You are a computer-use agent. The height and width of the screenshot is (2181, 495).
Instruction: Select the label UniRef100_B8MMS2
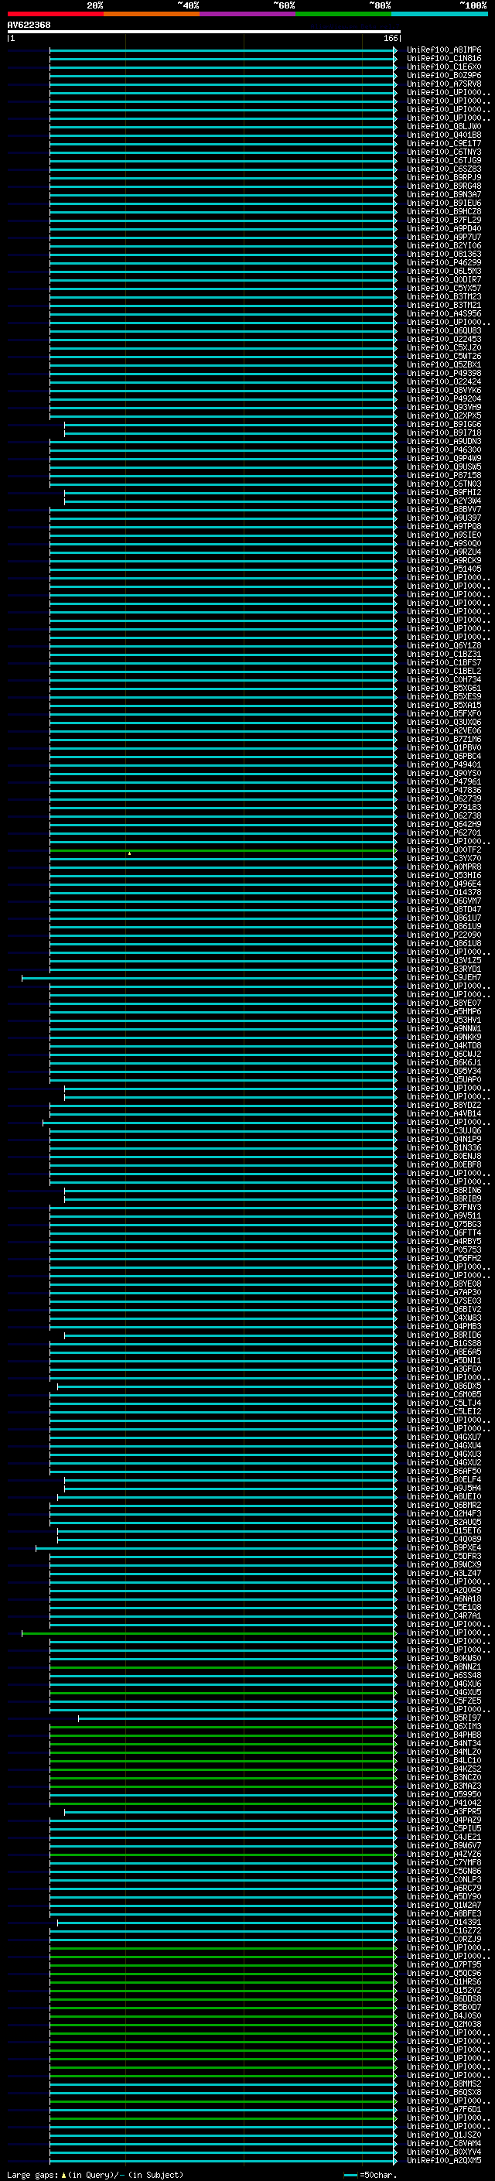[443, 2084]
